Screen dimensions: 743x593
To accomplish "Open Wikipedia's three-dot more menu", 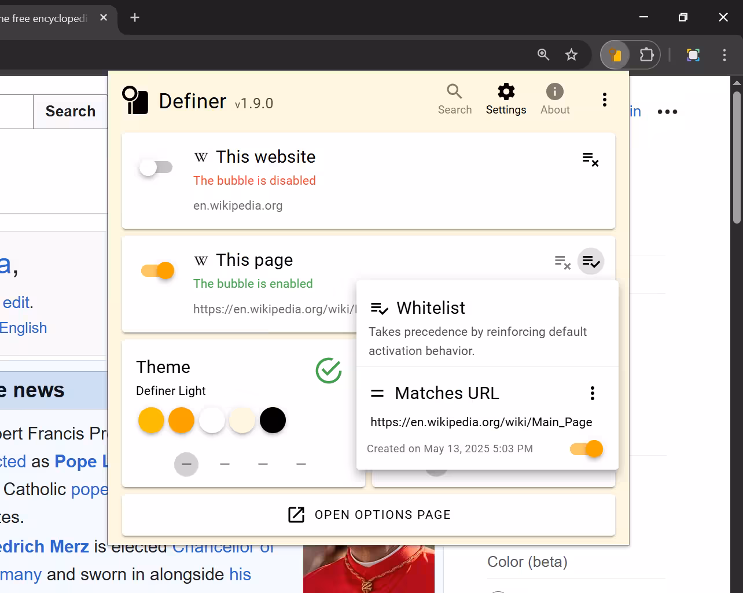I will click(667, 112).
